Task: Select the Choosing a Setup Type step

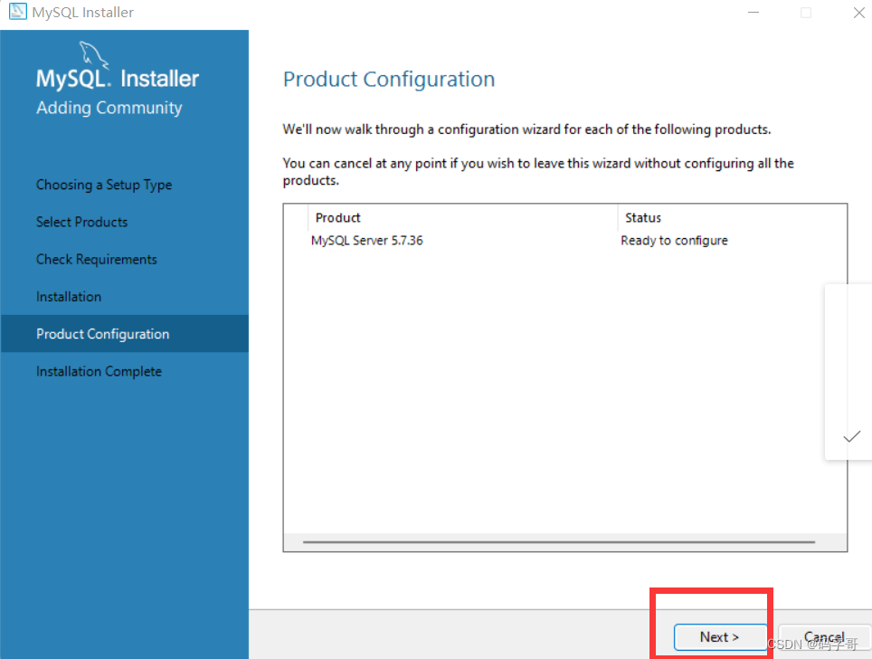Action: coord(104,185)
